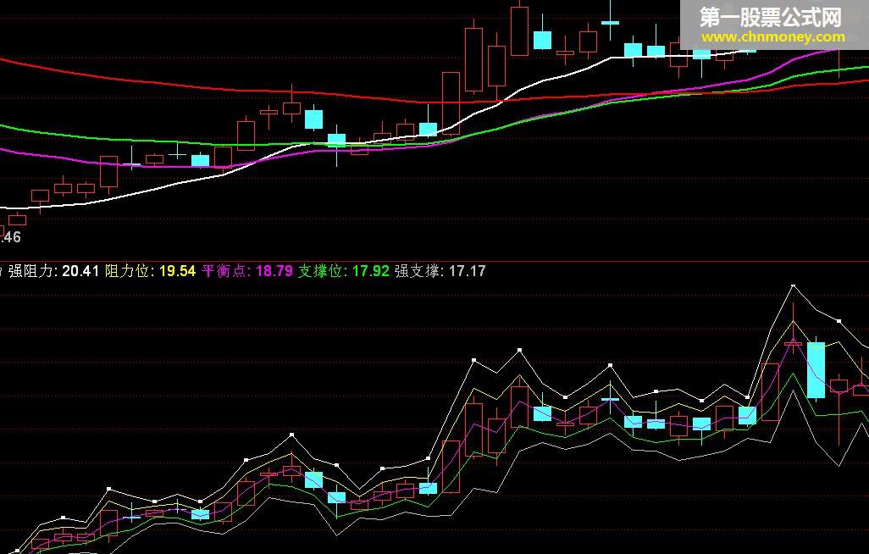Click the 阻力位 indicator label
Screen dimensions: 869x554
pyautogui.click(x=128, y=271)
